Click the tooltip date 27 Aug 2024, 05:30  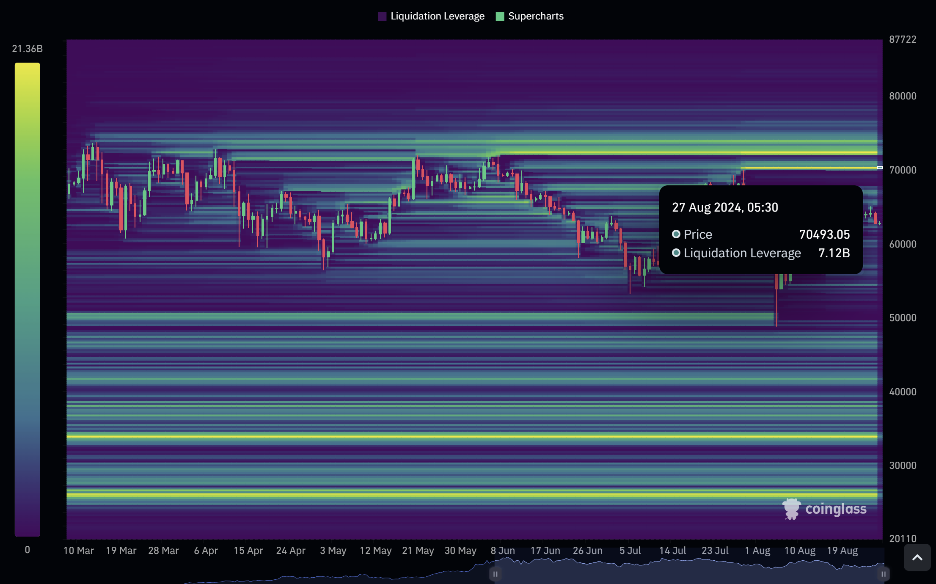pyautogui.click(x=725, y=207)
